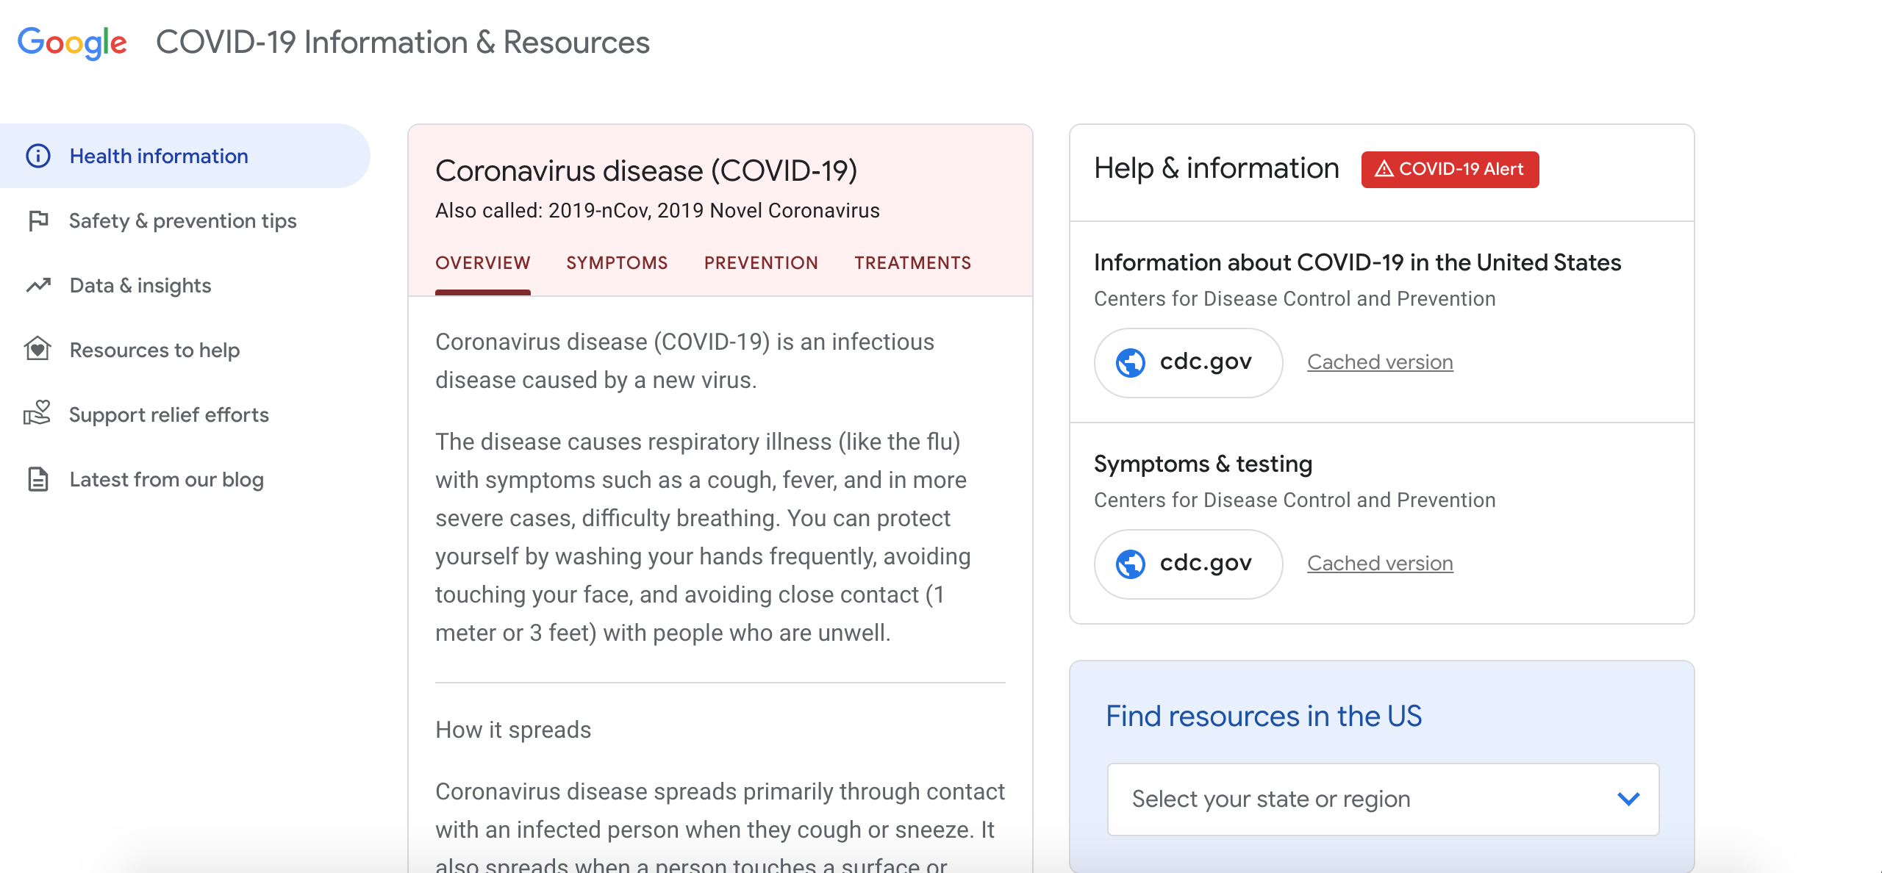Switch to the Symptoms tab
The height and width of the screenshot is (873, 1882).
617,263
